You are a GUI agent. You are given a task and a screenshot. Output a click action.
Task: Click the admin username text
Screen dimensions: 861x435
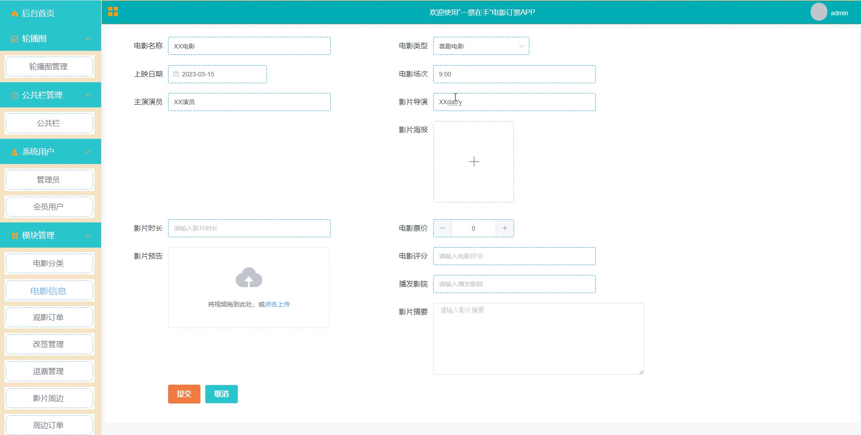coord(839,13)
